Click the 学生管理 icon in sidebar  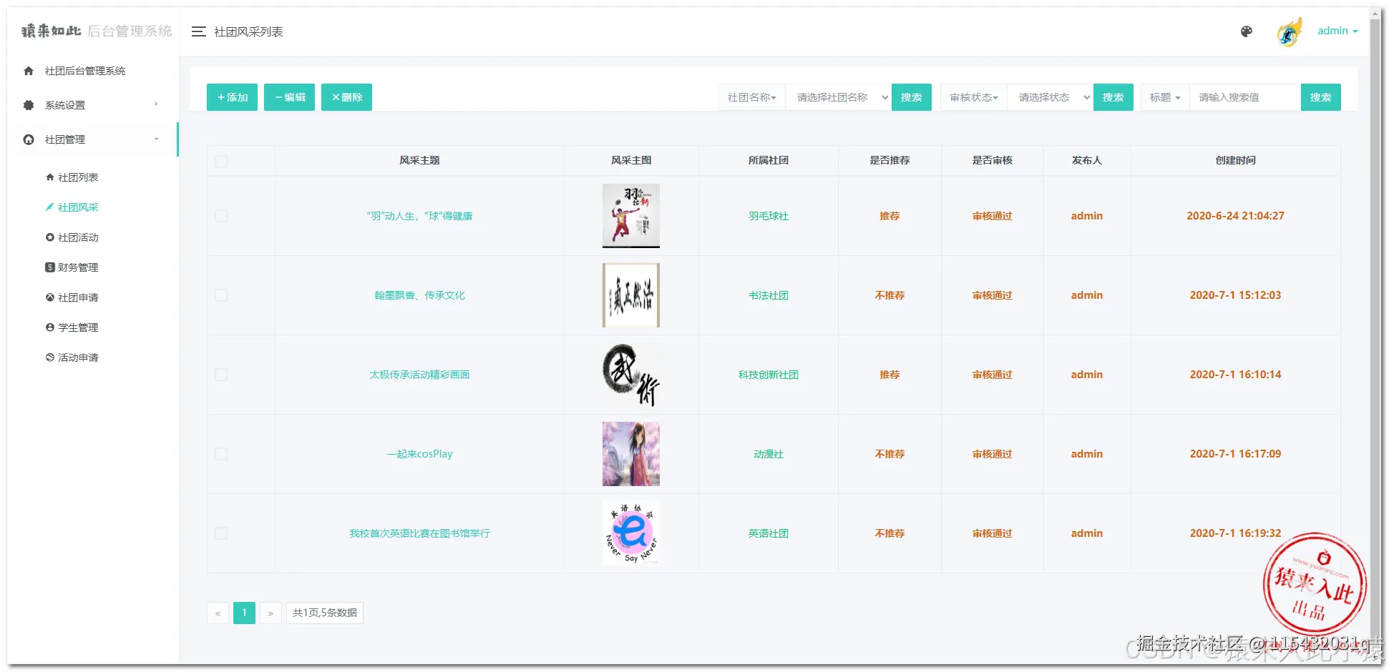coord(49,327)
